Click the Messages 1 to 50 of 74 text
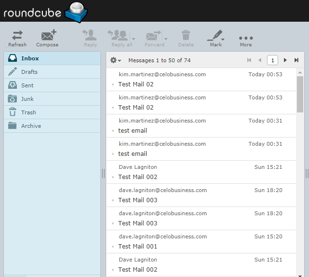The width and height of the screenshot is (309, 277). [159, 60]
